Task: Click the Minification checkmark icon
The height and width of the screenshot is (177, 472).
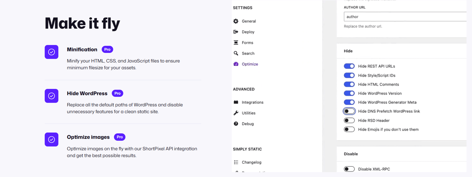Action: pyautogui.click(x=51, y=52)
